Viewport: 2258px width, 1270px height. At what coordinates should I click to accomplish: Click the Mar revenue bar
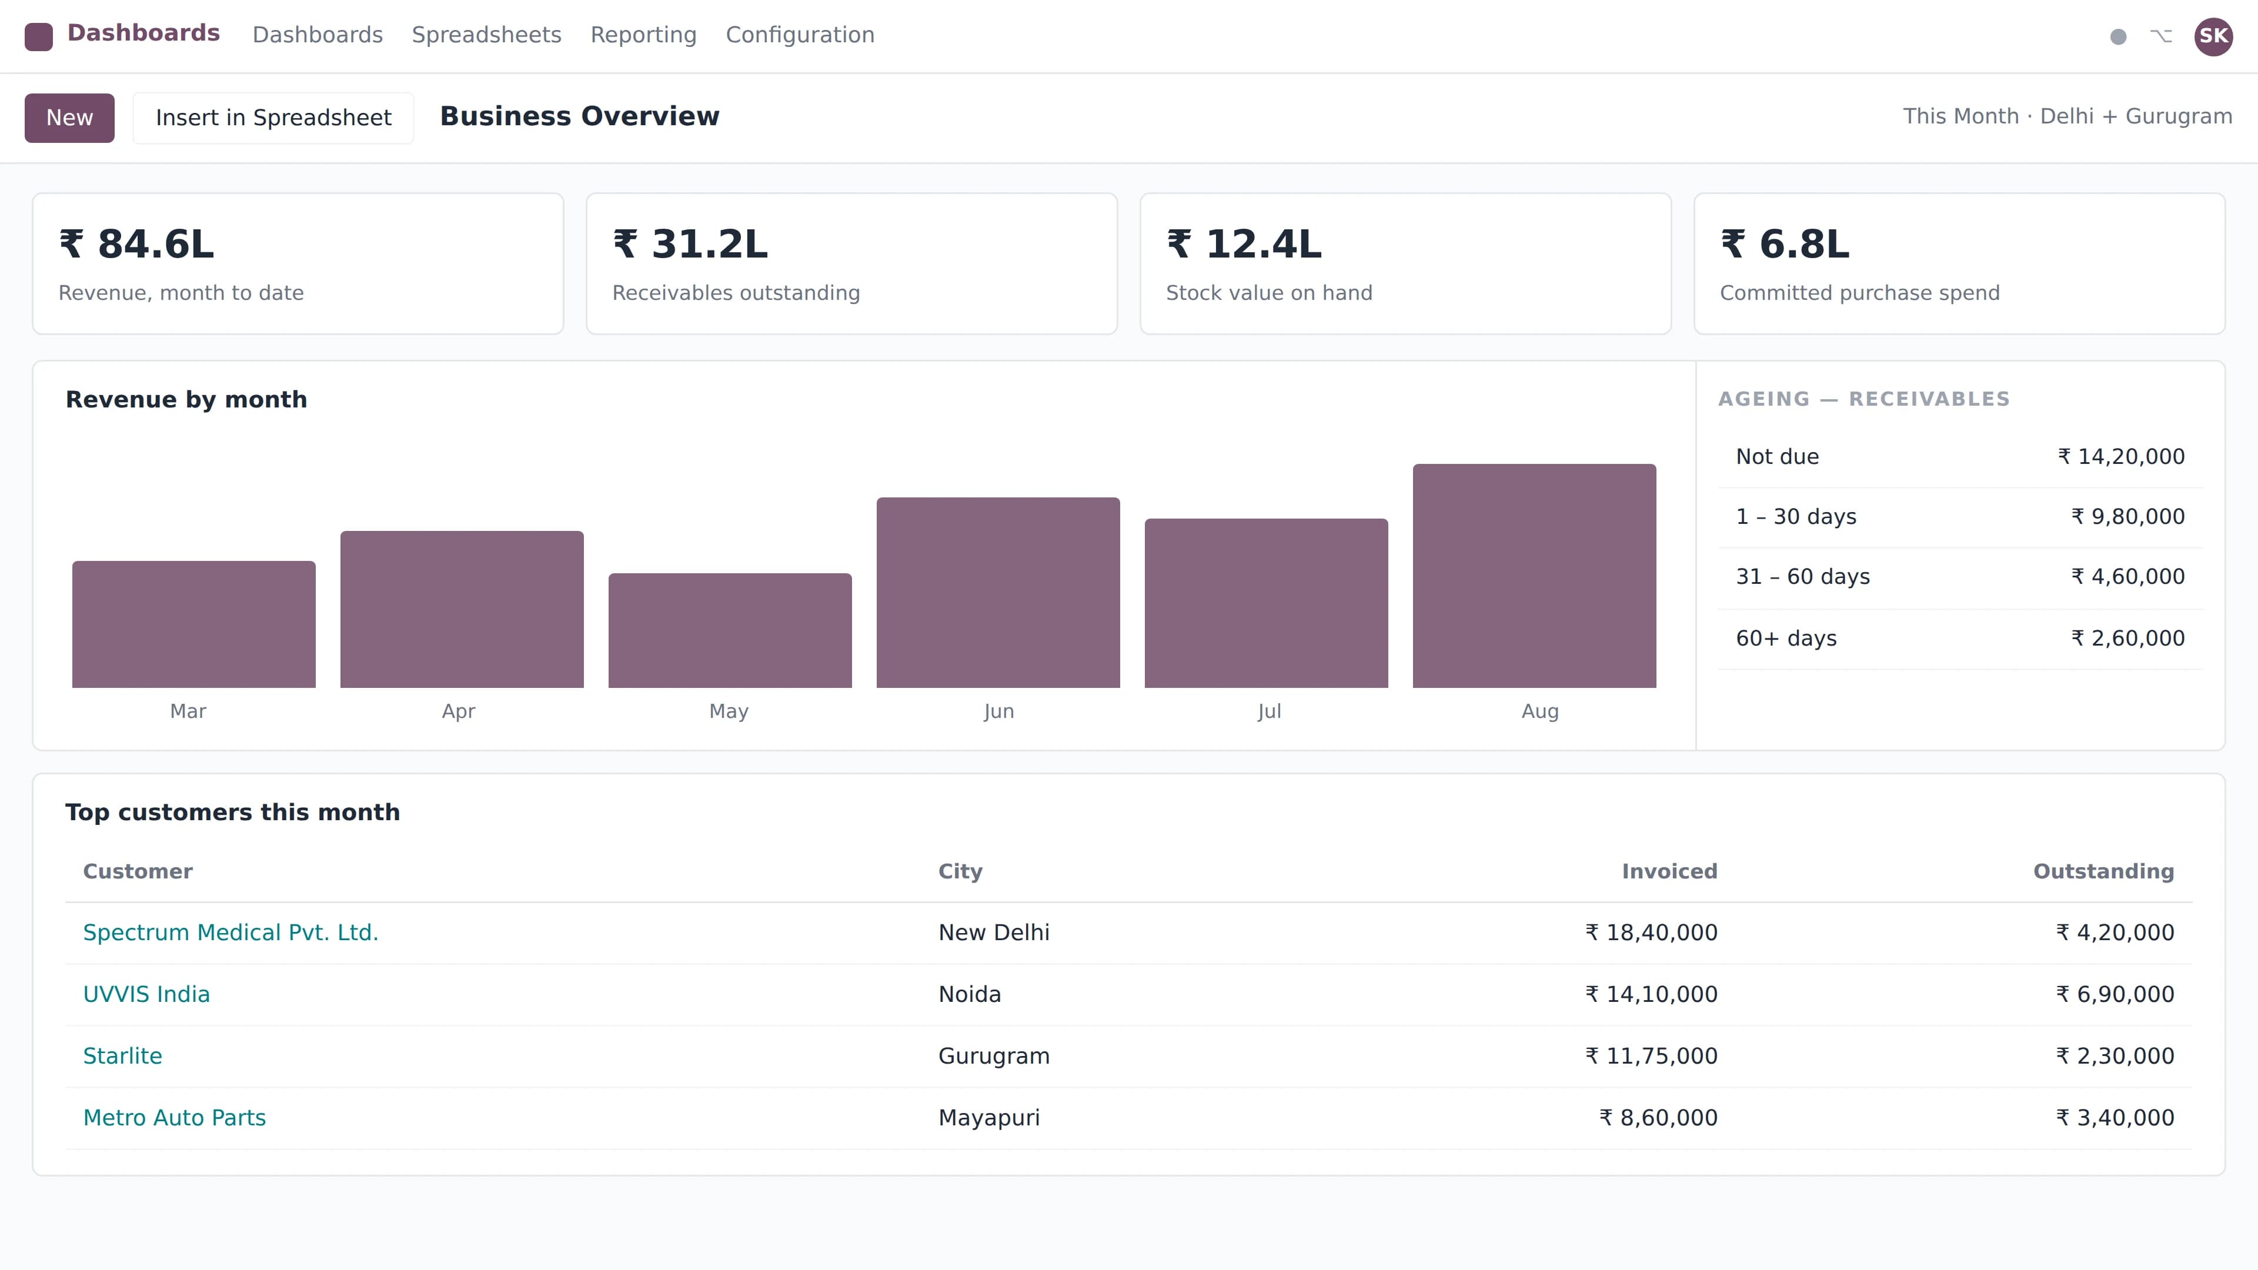[x=193, y=624]
